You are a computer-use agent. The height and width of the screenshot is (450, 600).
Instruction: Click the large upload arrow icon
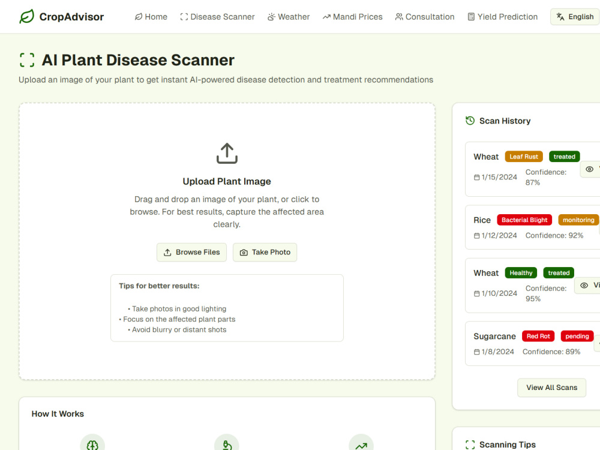pyautogui.click(x=227, y=154)
